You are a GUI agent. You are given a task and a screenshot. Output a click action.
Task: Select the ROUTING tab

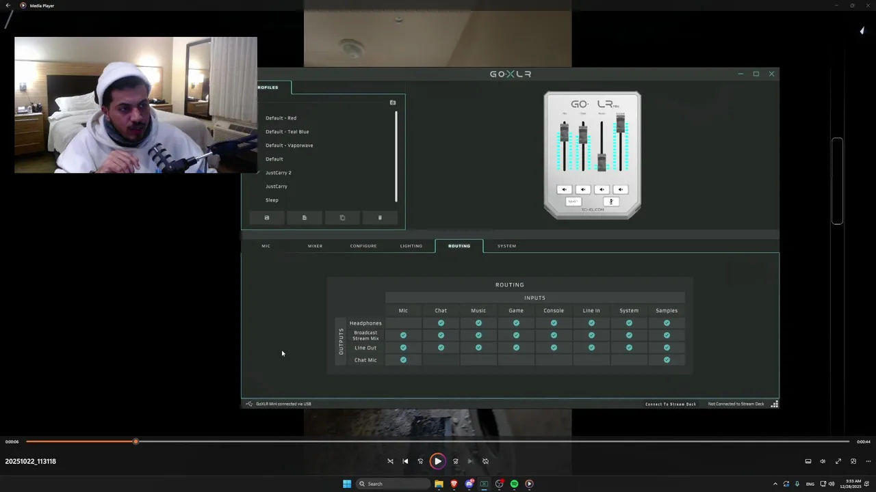[459, 246]
